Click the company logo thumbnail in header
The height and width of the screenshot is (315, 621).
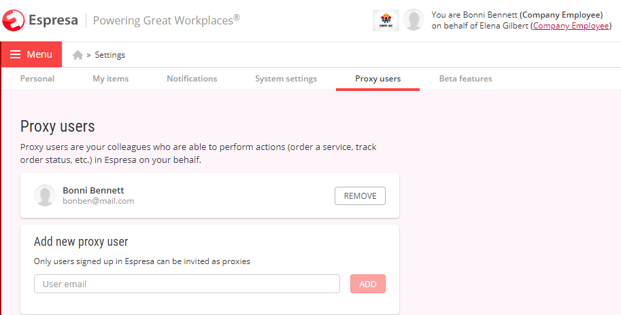click(x=386, y=20)
